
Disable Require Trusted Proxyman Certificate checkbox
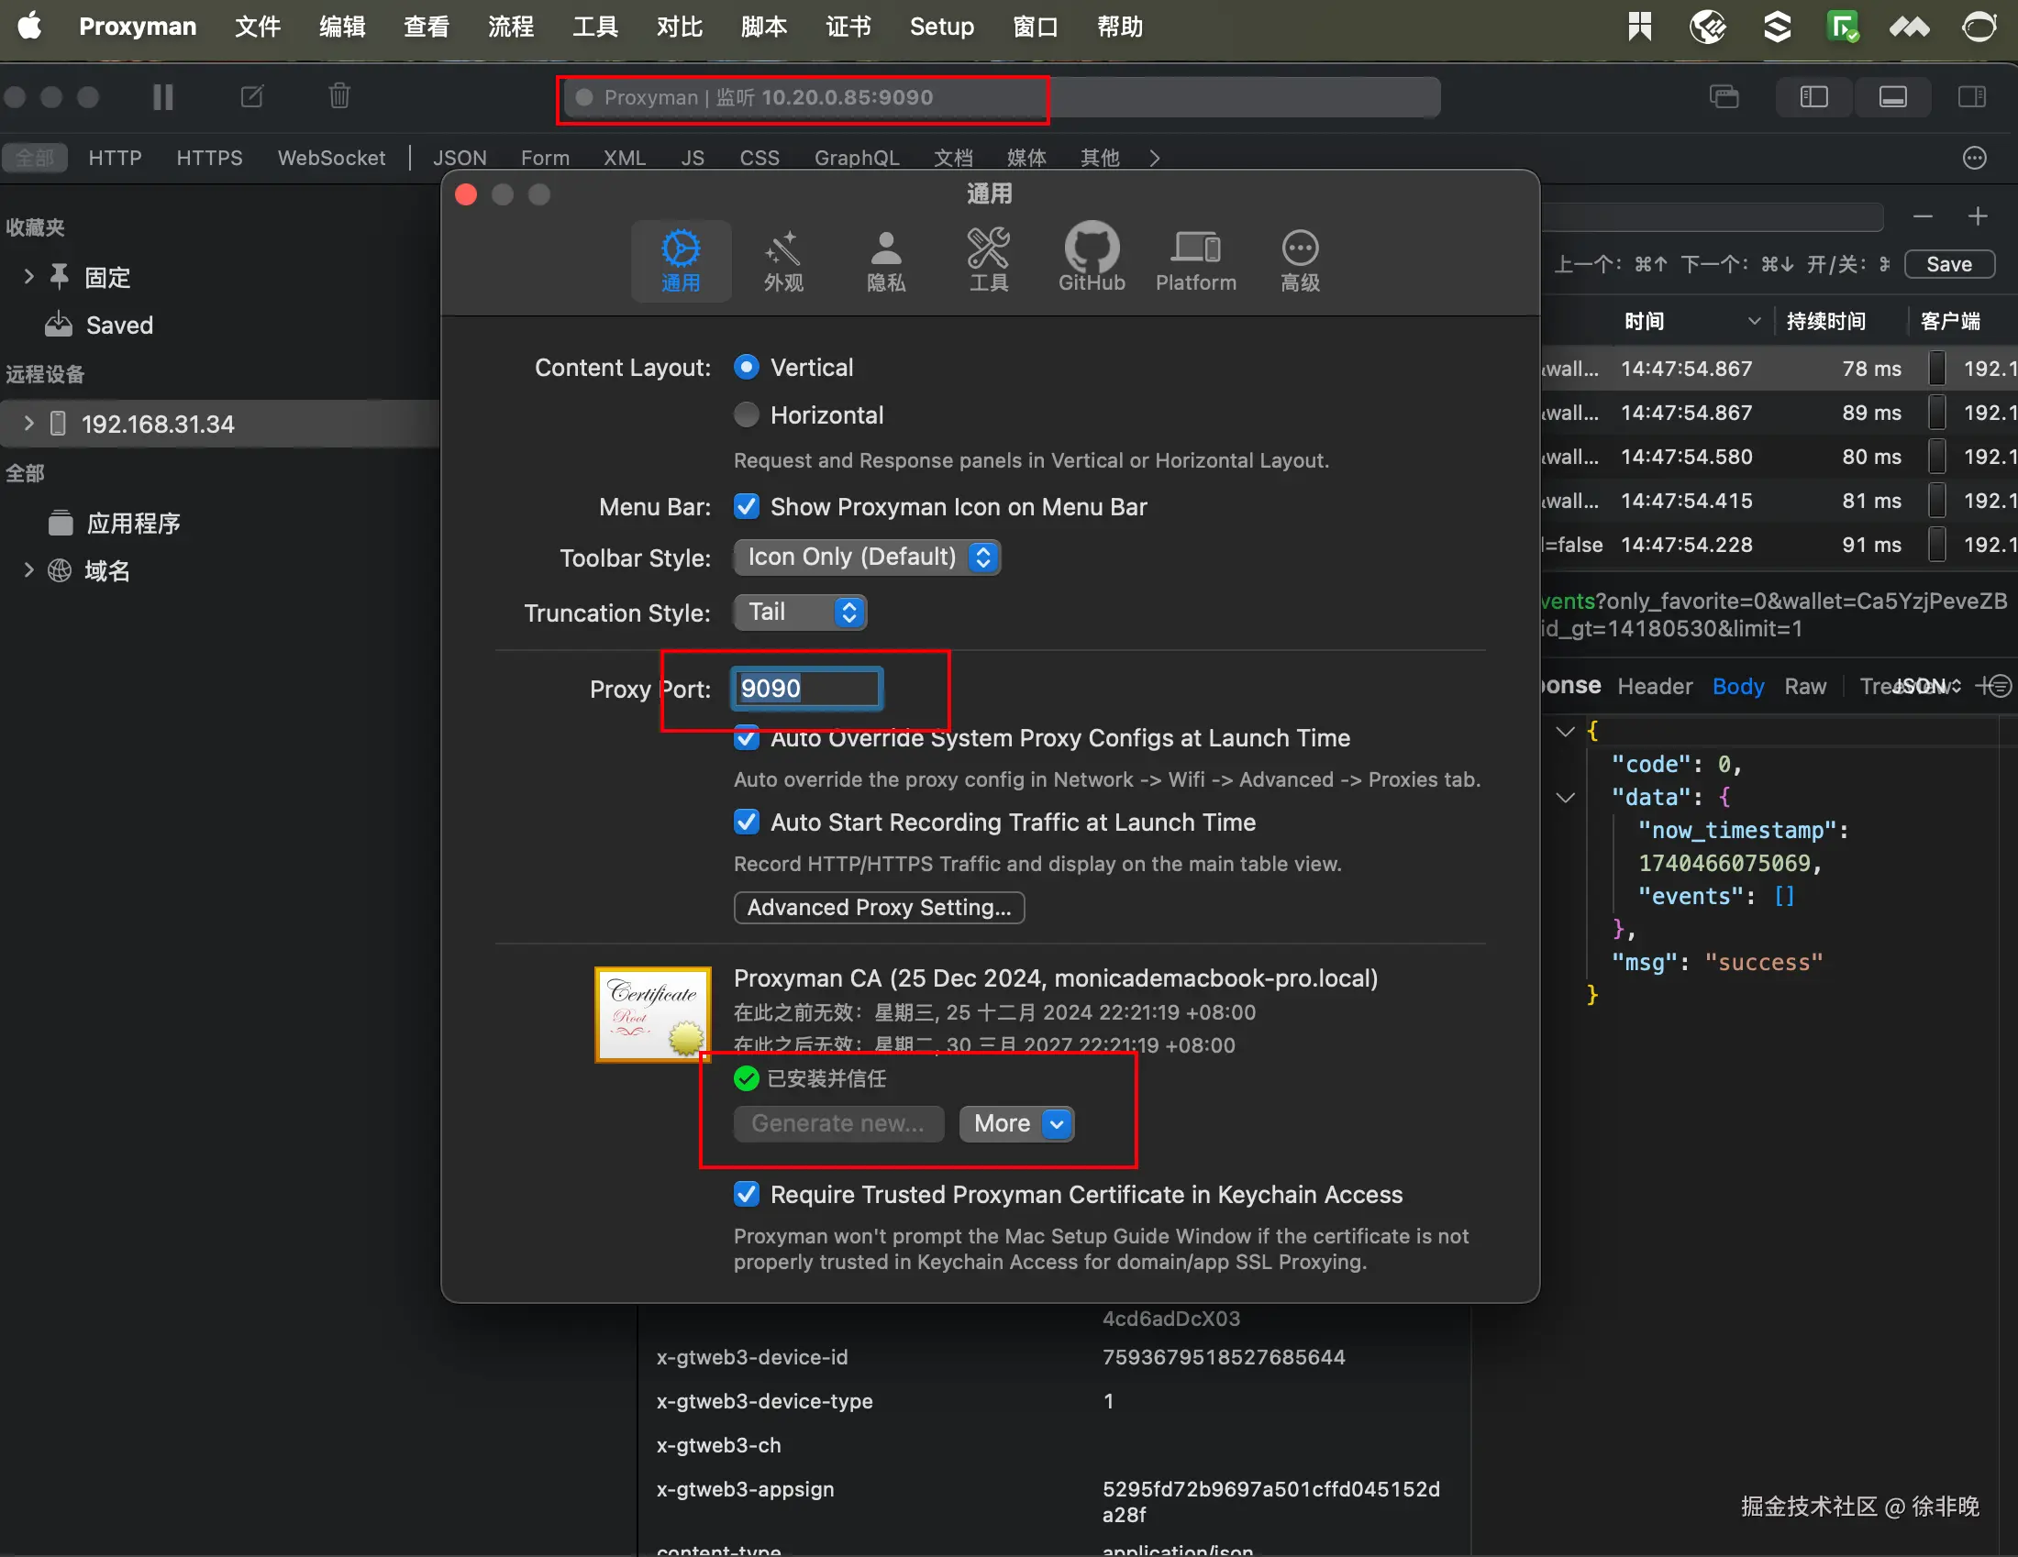tap(747, 1194)
